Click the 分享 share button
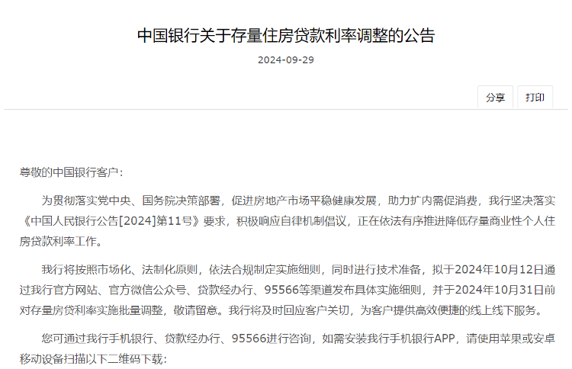 tap(496, 98)
